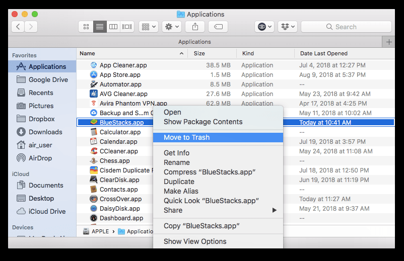This screenshot has width=404, height=261.
Task: Open Google Drive in the sidebar
Action: [42, 80]
